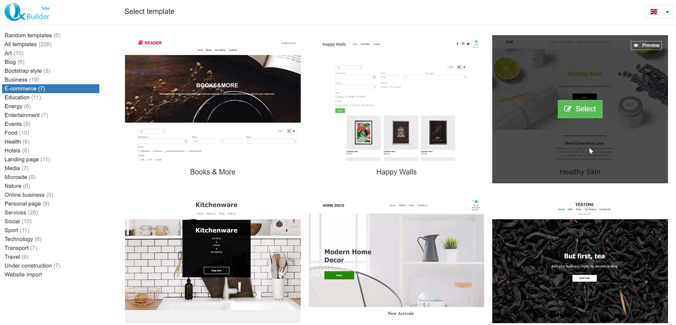Image resolution: width=676 pixels, height=325 pixels.
Task: Click the Healthy Skin template title
Action: pos(580,172)
